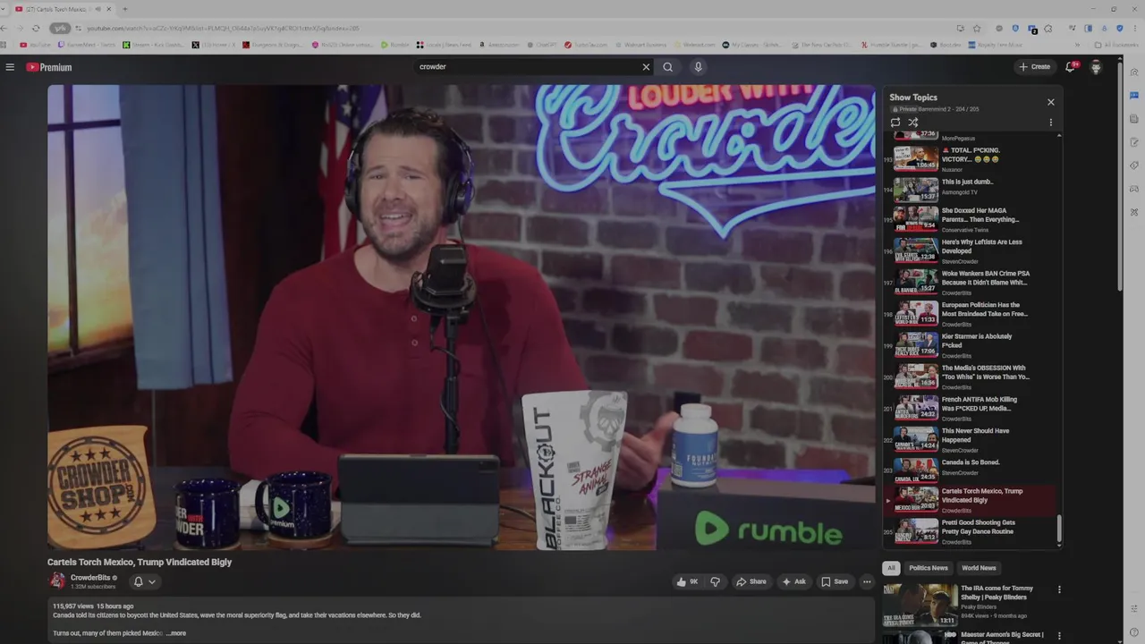
Task: Open more actions ellipsis under video
Action: (x=866, y=581)
